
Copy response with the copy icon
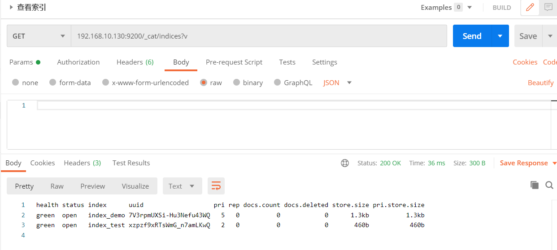(534, 185)
